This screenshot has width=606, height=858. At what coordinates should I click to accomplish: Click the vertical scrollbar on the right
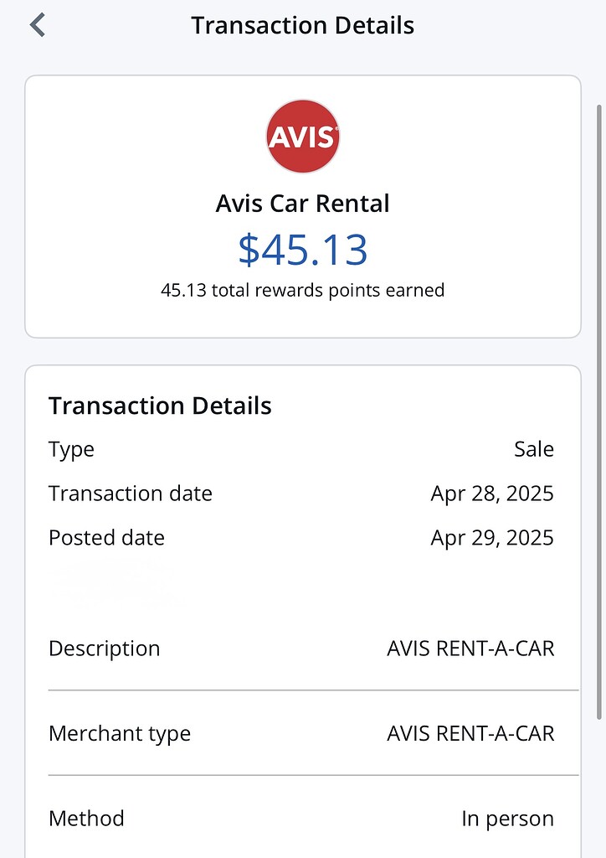point(598,411)
